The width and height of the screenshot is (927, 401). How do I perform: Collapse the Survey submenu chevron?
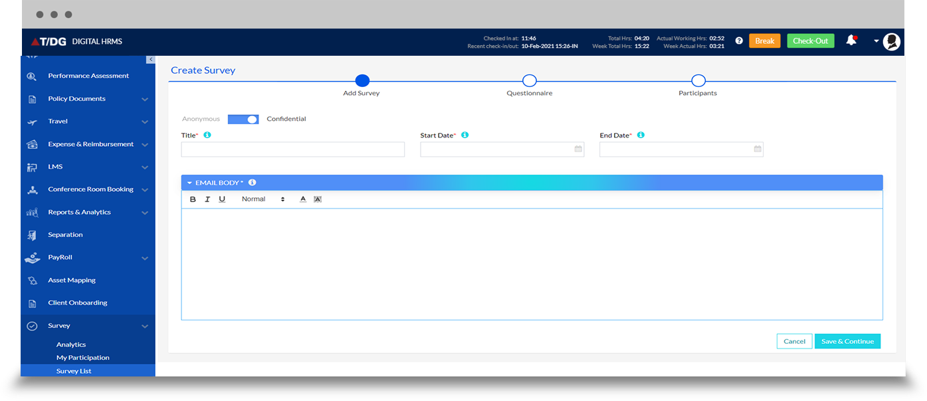(x=145, y=327)
